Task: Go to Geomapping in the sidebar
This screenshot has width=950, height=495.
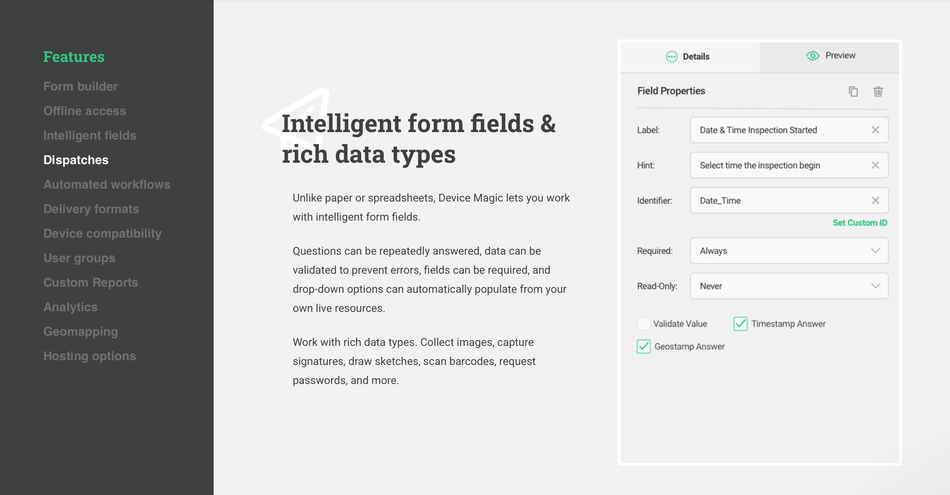Action: [80, 331]
